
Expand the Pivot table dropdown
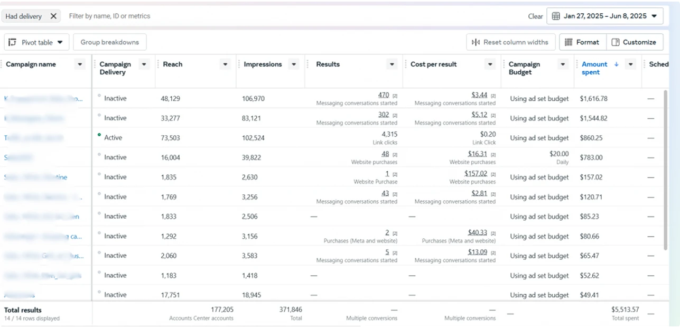click(60, 42)
